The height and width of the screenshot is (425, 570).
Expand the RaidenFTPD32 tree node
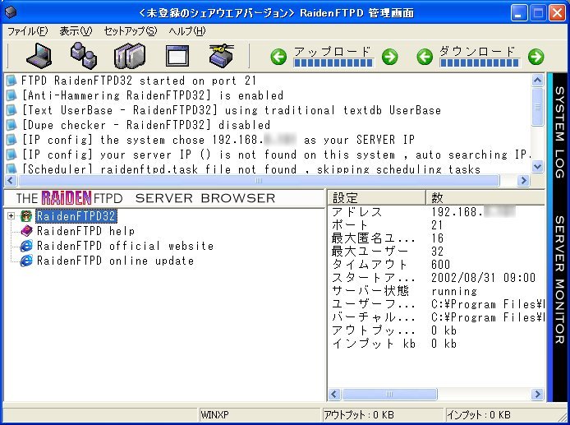pos(11,216)
